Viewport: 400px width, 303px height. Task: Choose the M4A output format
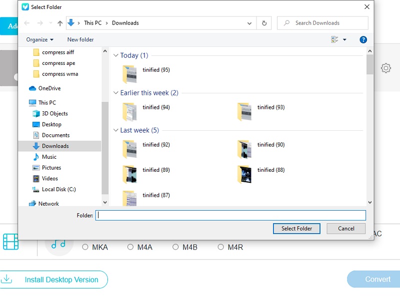point(130,247)
